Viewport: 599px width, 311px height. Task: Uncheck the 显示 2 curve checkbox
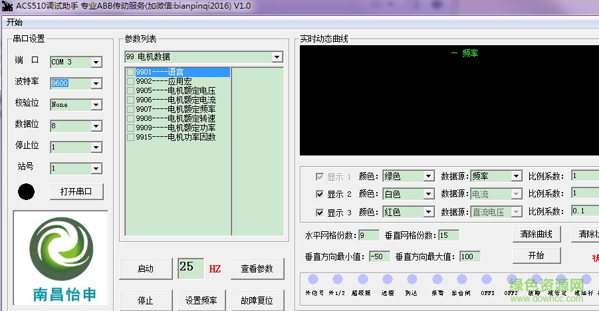pos(320,194)
